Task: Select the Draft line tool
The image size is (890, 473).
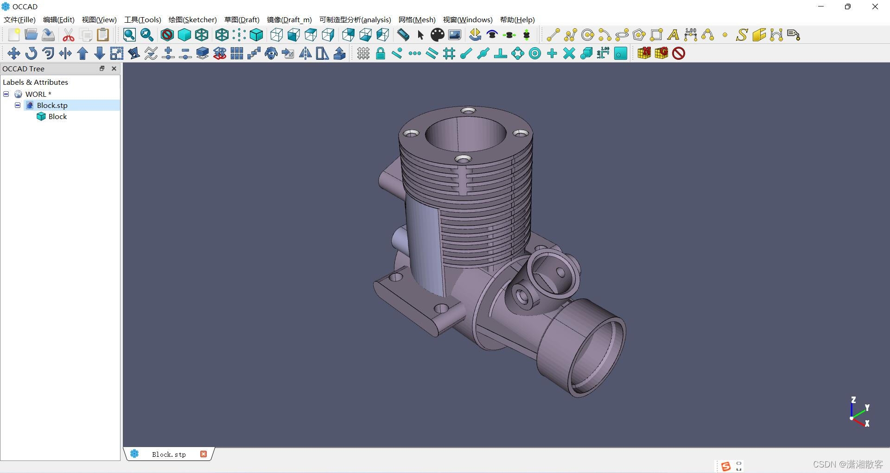Action: point(553,35)
